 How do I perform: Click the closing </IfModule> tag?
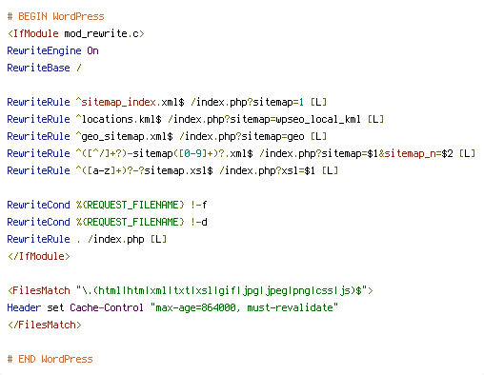click(x=38, y=256)
